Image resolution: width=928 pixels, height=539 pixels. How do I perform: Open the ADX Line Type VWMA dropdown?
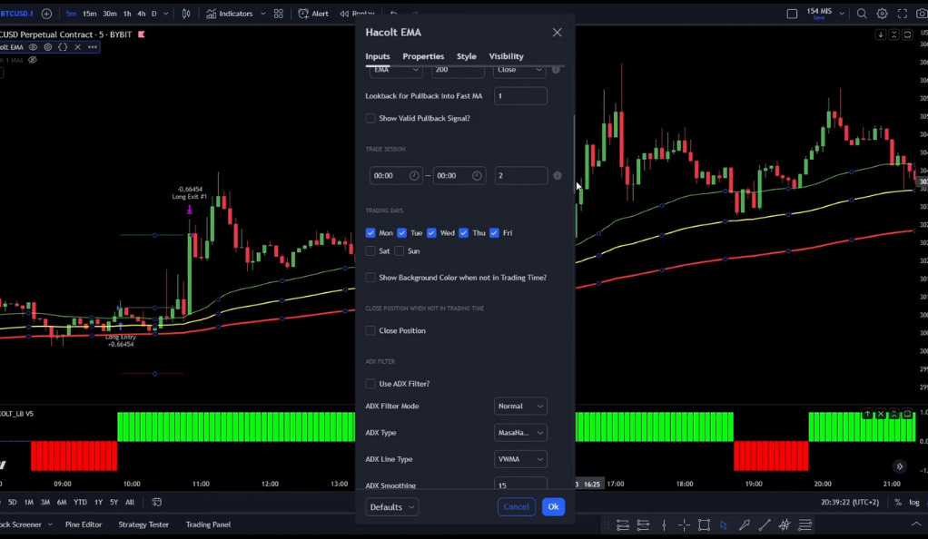pos(520,459)
